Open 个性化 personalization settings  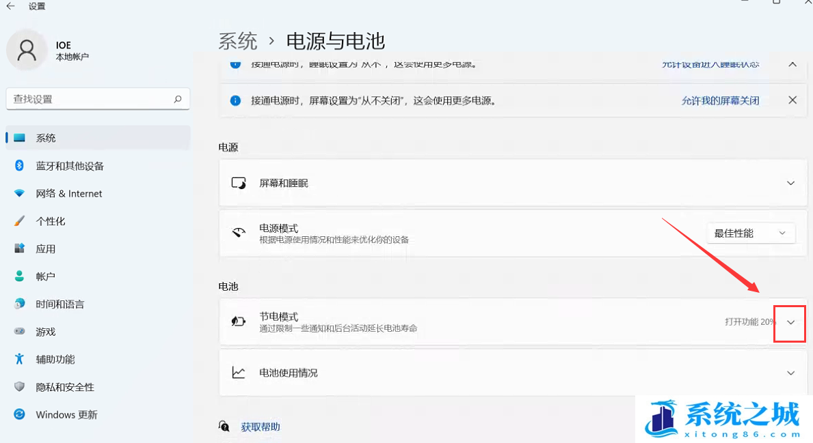(x=51, y=221)
